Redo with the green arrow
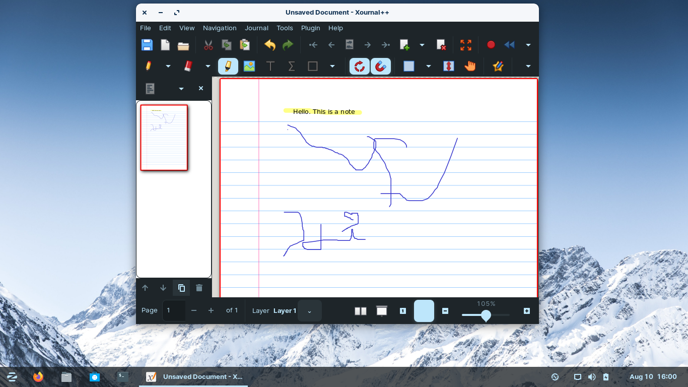Image resolution: width=688 pixels, height=387 pixels. (288, 45)
